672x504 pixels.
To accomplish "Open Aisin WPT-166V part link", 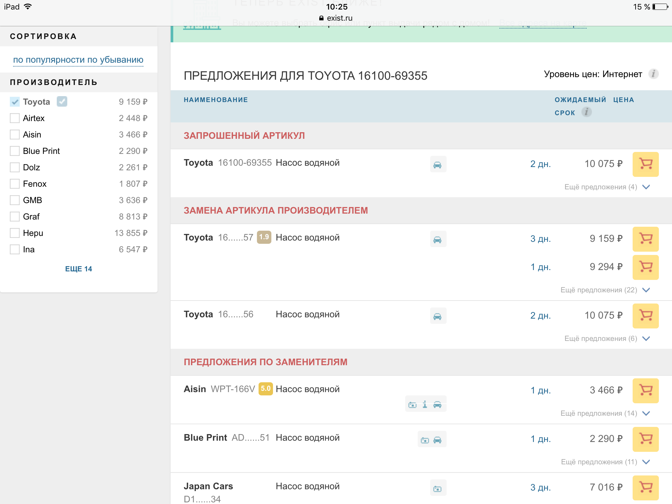I will [x=233, y=389].
